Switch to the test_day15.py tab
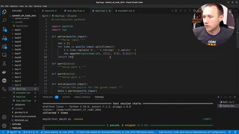 point(74,11)
